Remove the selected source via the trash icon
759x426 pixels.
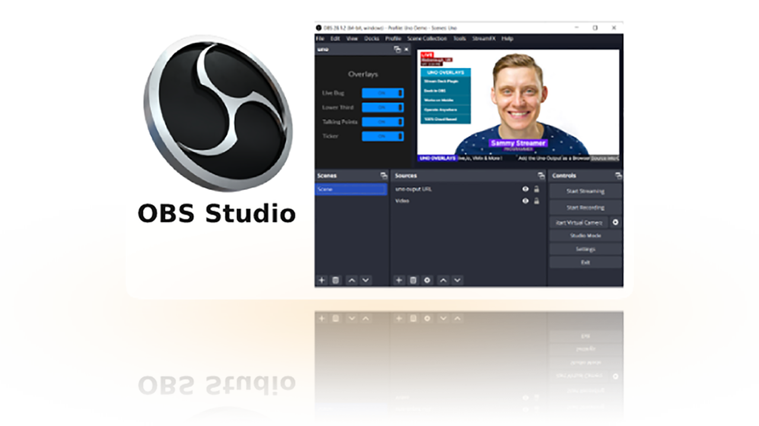pos(413,280)
